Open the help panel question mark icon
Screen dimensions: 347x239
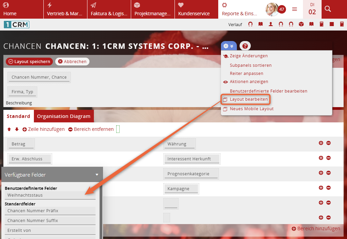[x=245, y=45]
